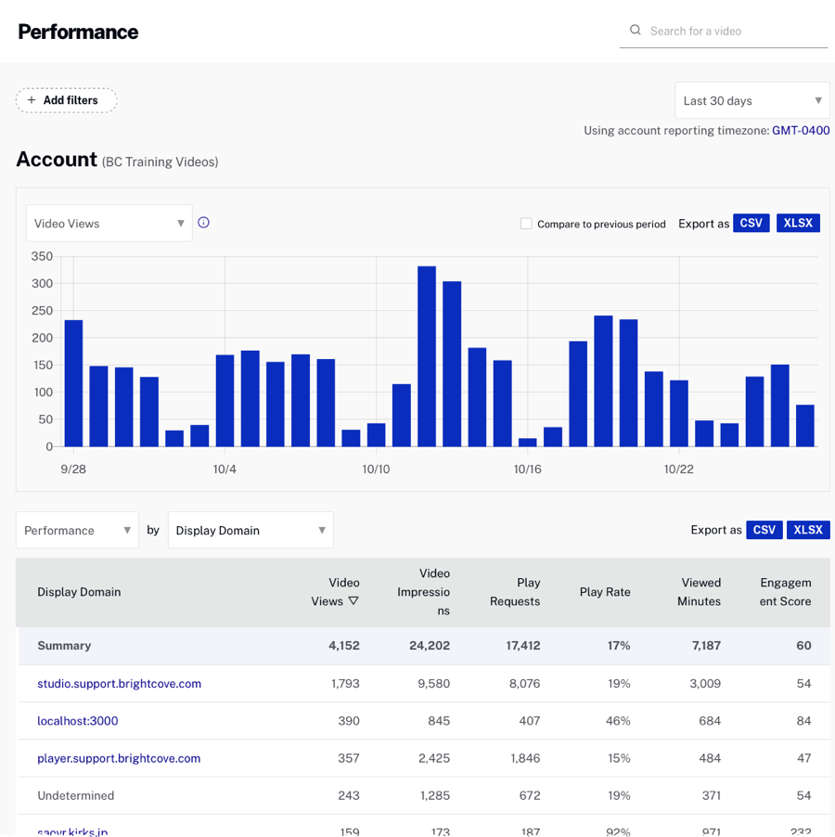This screenshot has width=835, height=837.
Task: Open player.support.brightcove.com domain details
Action: tap(119, 758)
